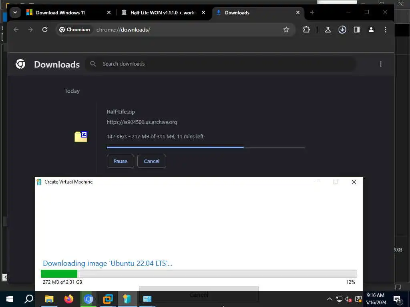
Task: Close the Download Windows 11 tab
Action: click(109, 12)
